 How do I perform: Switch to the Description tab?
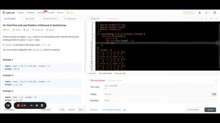pyautogui.click(x=10, y=19)
